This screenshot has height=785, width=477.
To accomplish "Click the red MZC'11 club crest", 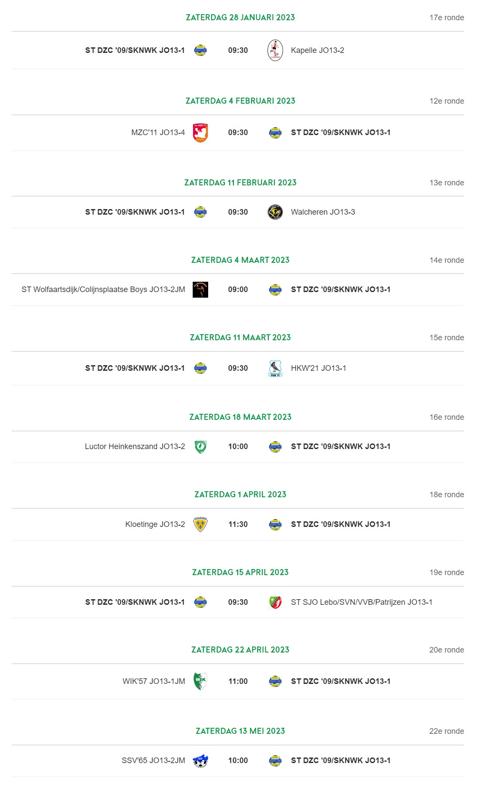I will pos(200,132).
